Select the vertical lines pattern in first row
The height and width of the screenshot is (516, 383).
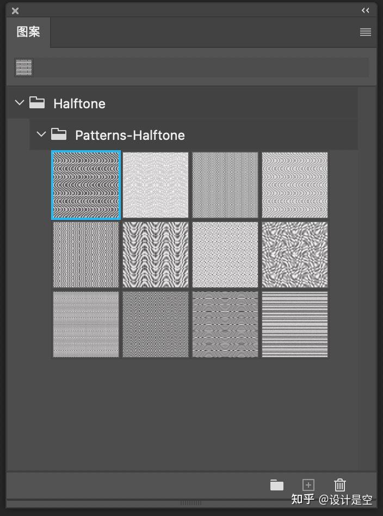(x=225, y=185)
